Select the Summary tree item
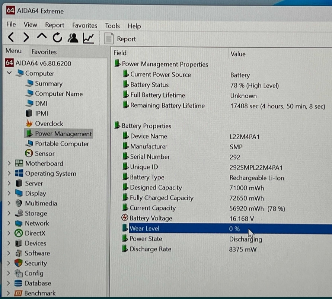The image size is (332, 299). 48,84
